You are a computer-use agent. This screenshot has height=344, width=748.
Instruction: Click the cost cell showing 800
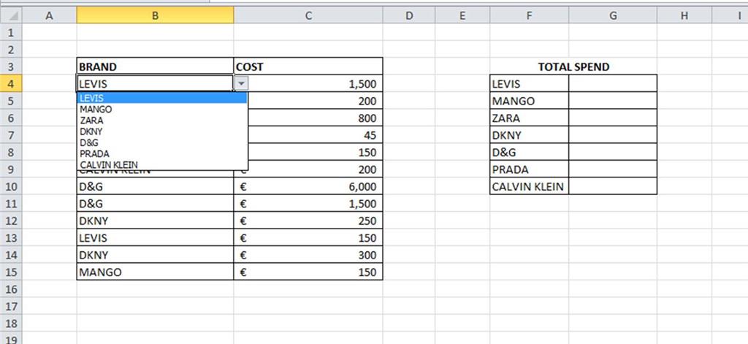pos(315,118)
